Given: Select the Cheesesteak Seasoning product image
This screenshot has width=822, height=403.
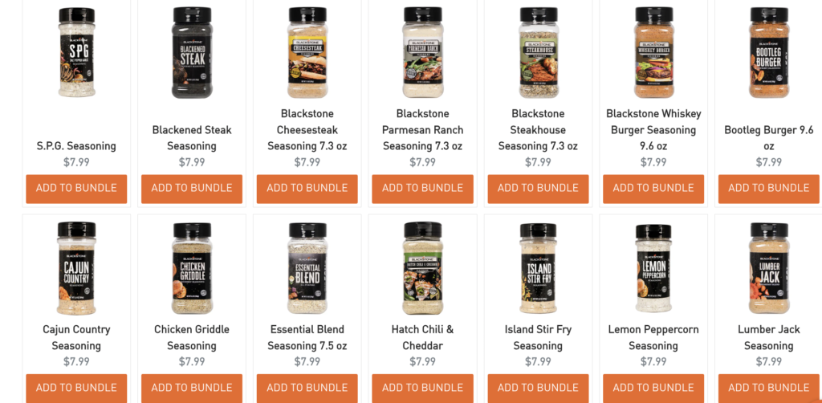Looking at the screenshot, I should tap(307, 52).
